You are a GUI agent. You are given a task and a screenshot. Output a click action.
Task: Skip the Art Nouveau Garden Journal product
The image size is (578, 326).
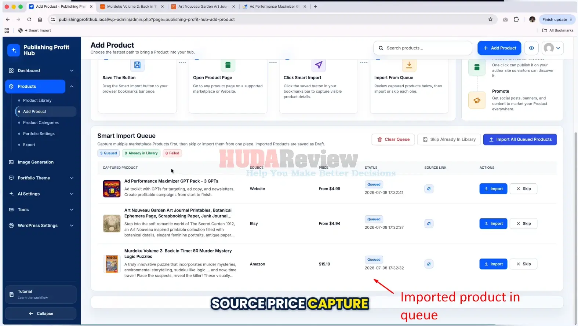coord(524,224)
